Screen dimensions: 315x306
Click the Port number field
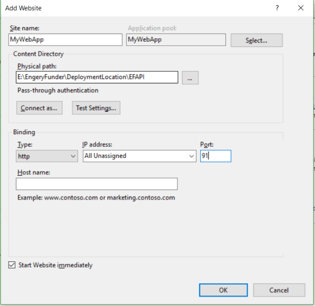(216, 156)
